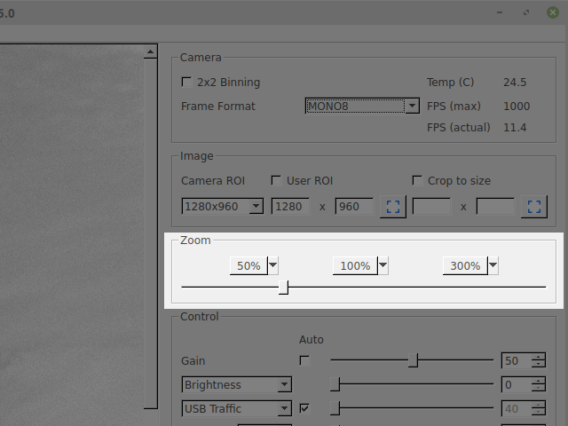Click the preview vertical scrollbar track
Screen dimensions: 568x426
pos(150,232)
